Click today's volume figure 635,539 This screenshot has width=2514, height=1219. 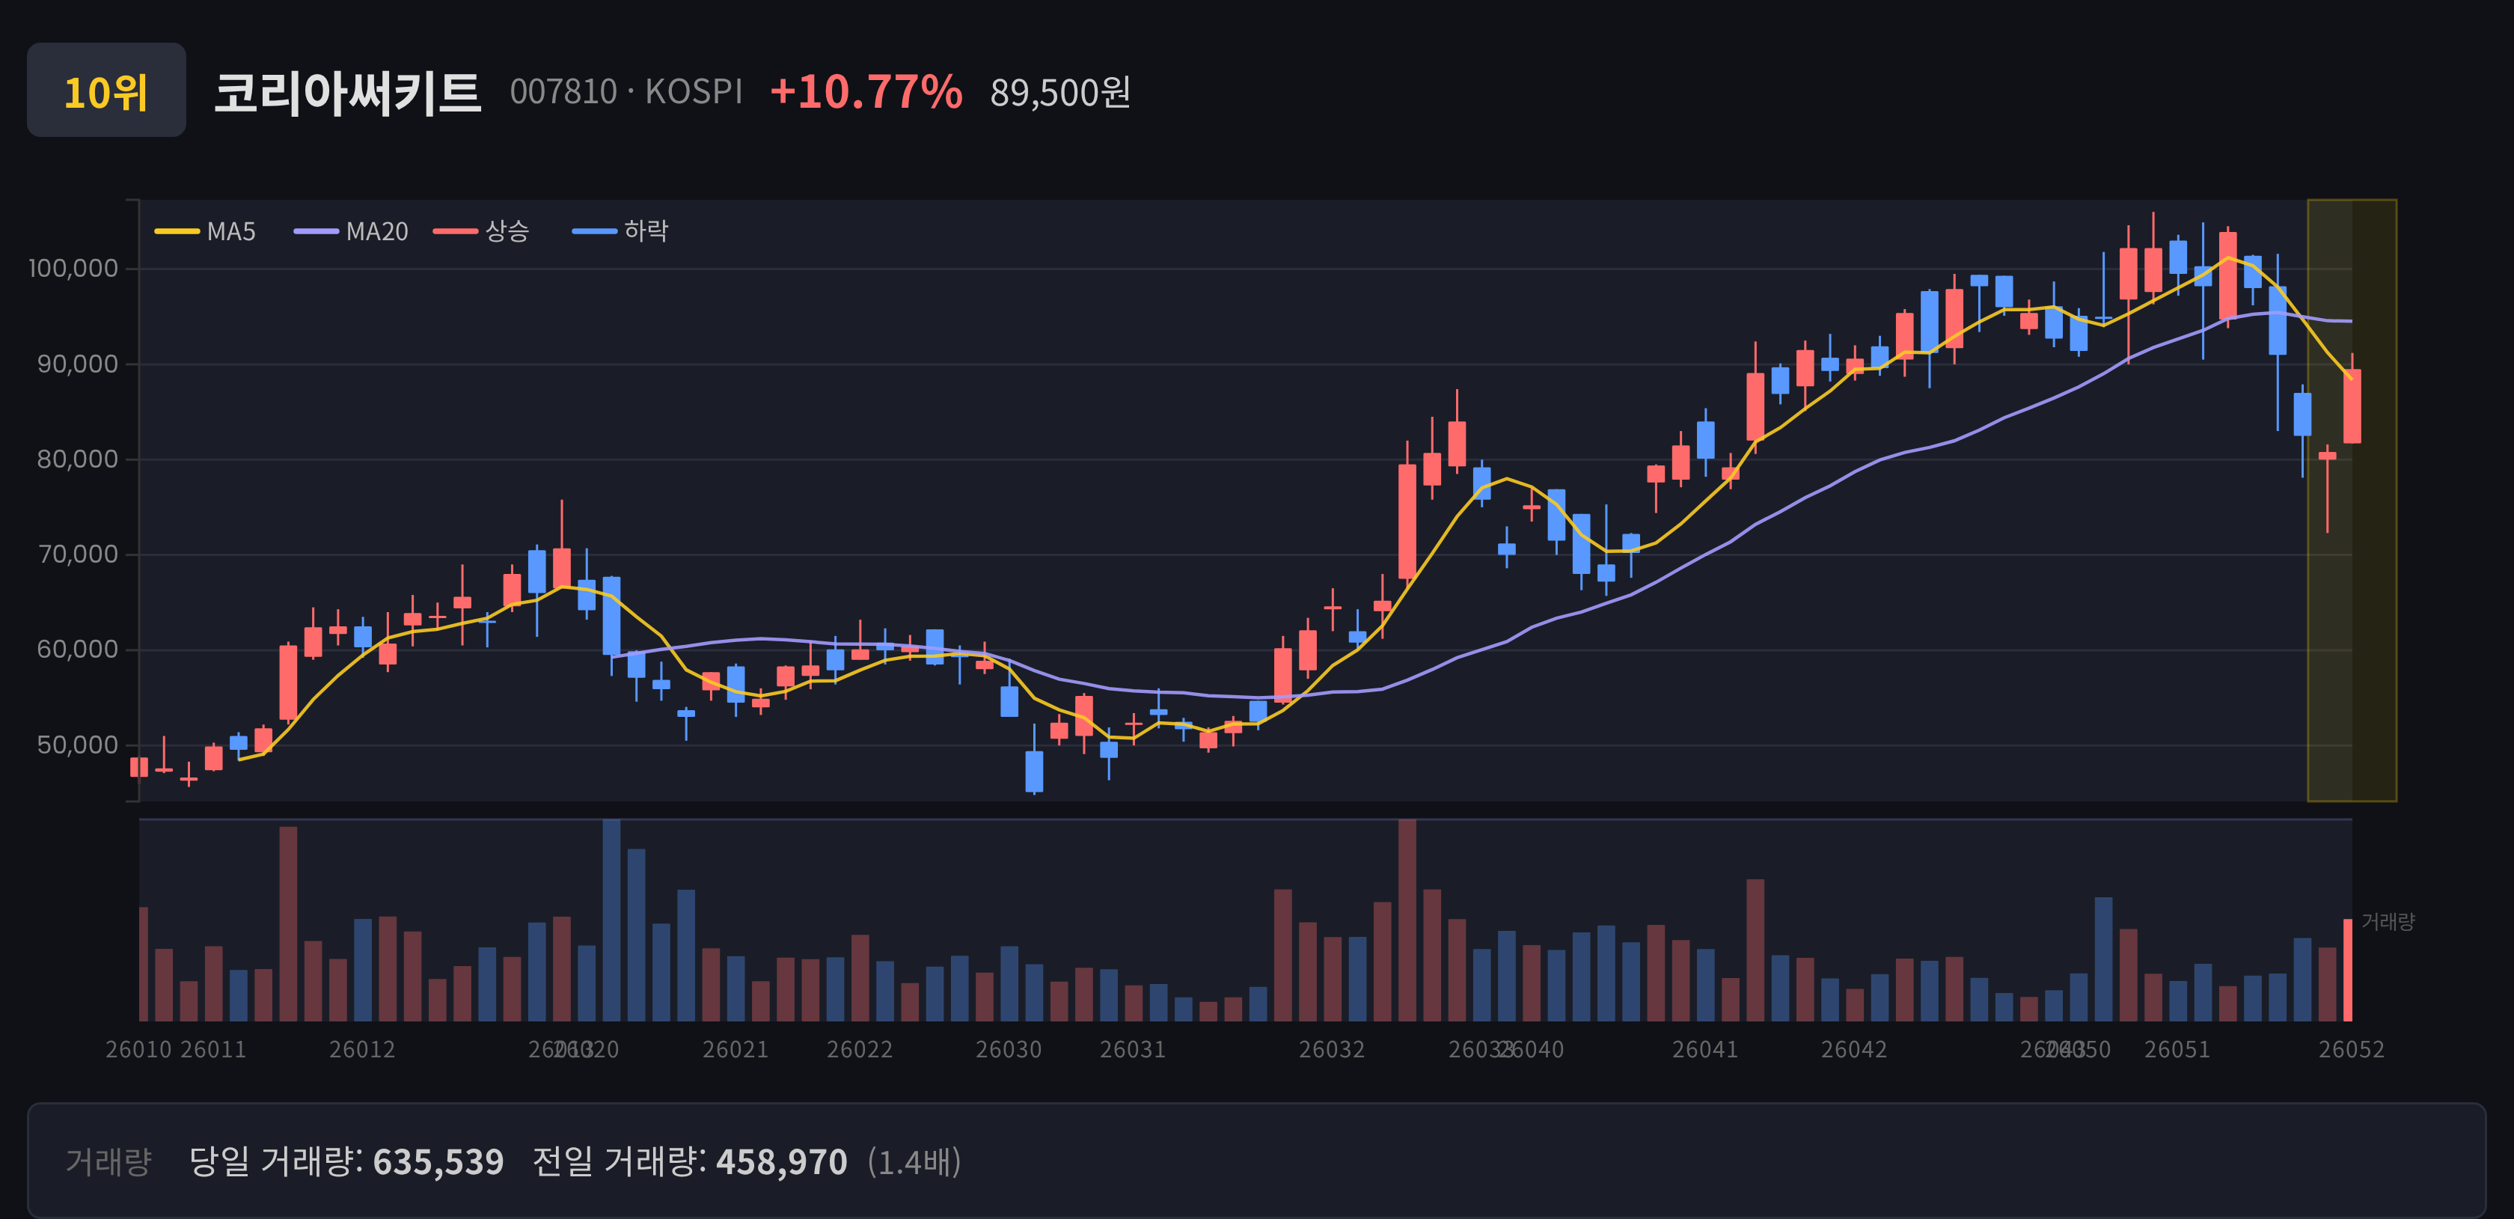point(438,1161)
